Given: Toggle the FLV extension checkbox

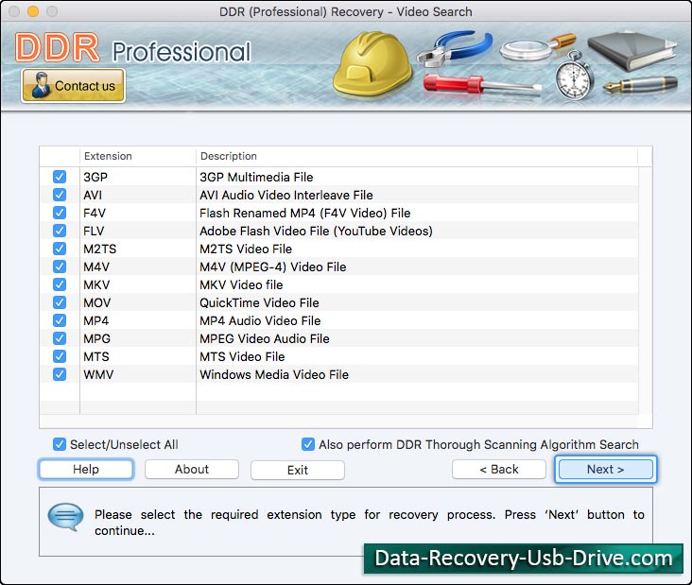Looking at the screenshot, I should (60, 231).
